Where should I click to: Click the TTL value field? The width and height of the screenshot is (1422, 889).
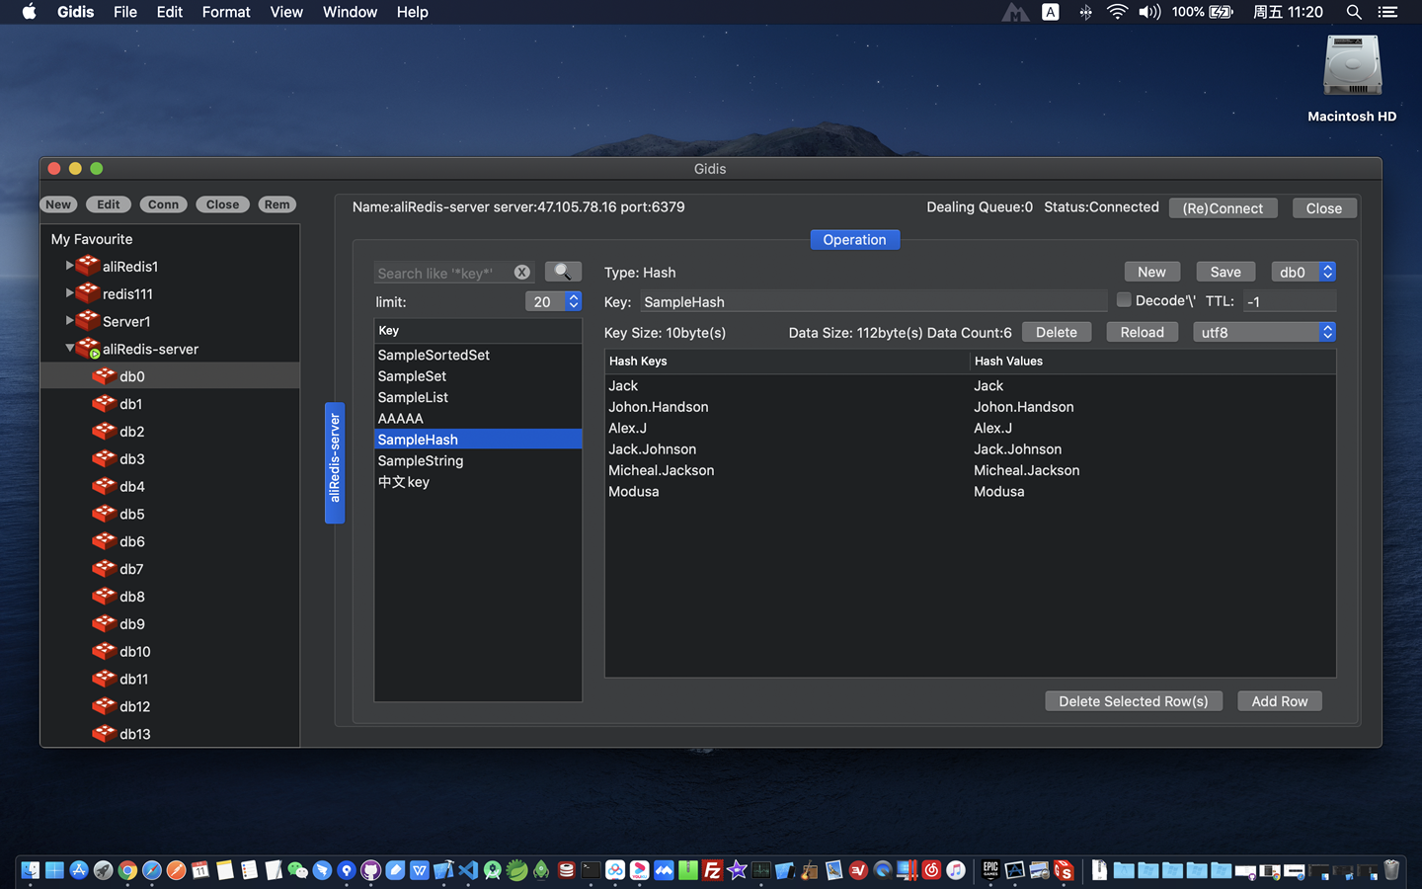pos(1290,301)
